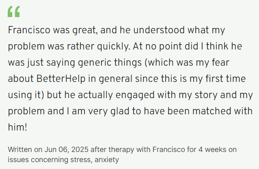Click the word stress in the footer
Viewport: 259px width, 169px height.
coord(81,160)
